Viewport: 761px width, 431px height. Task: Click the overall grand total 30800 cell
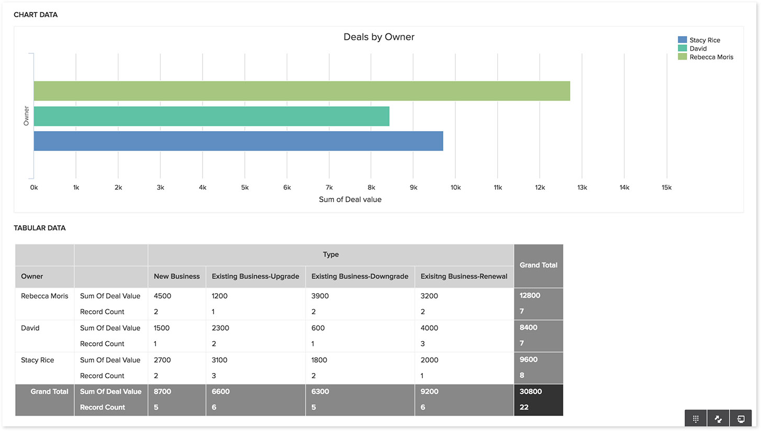[x=530, y=391]
